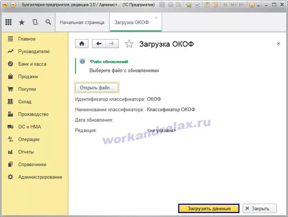Viewport: 288px width, 217px height.
Task: Open the calculator icon in title bar
Action: (x=207, y=5)
